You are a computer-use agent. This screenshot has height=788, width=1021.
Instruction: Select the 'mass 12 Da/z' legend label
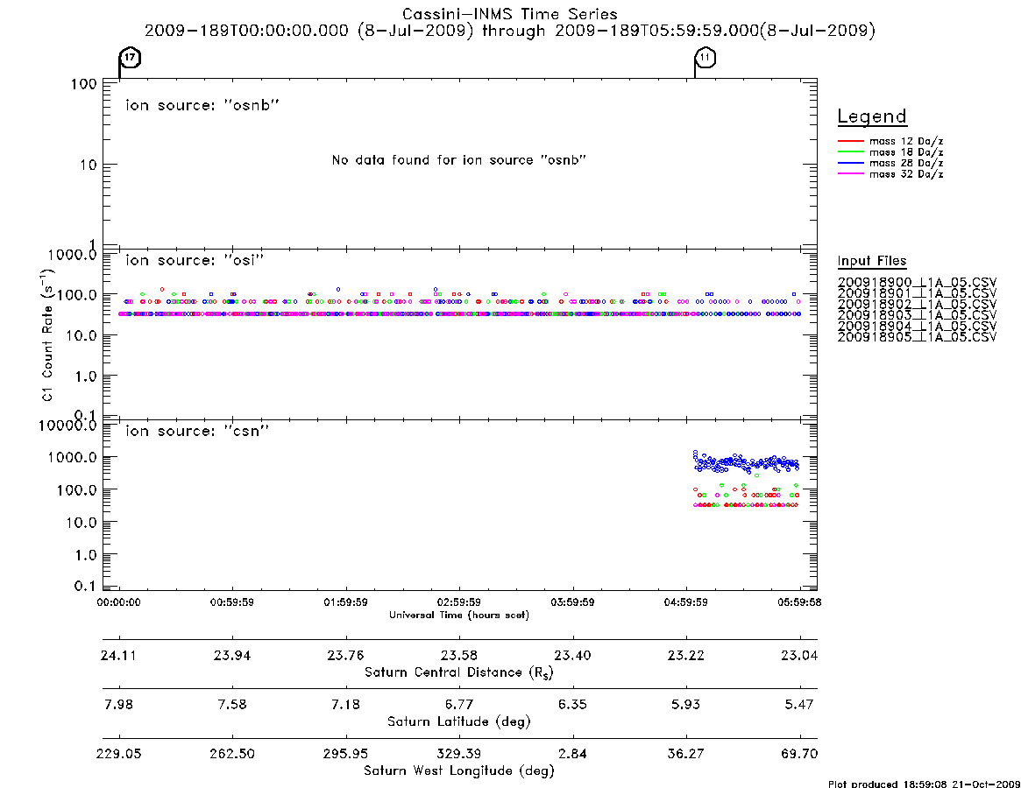click(906, 141)
